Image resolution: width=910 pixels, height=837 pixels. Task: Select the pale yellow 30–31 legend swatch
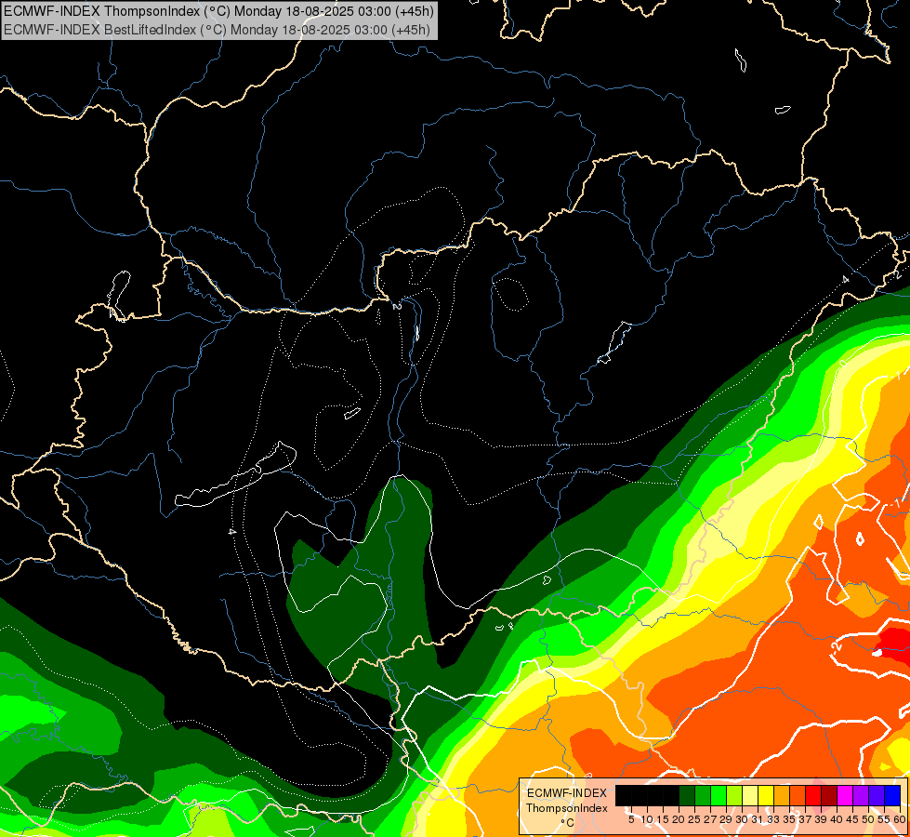(750, 795)
